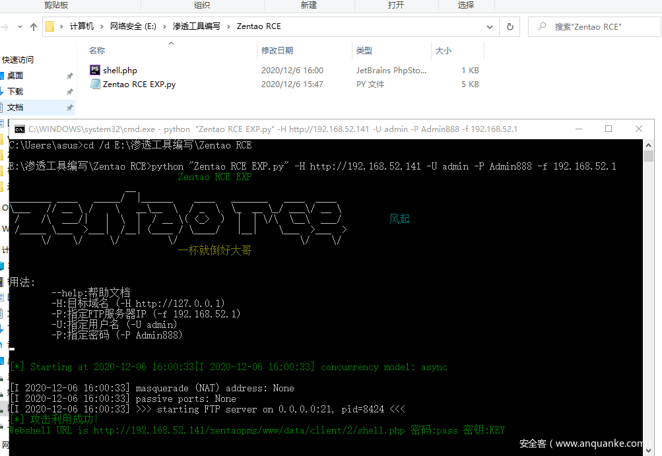
Task: Open the cmd.exe window system menu icon
Action: click(20, 129)
